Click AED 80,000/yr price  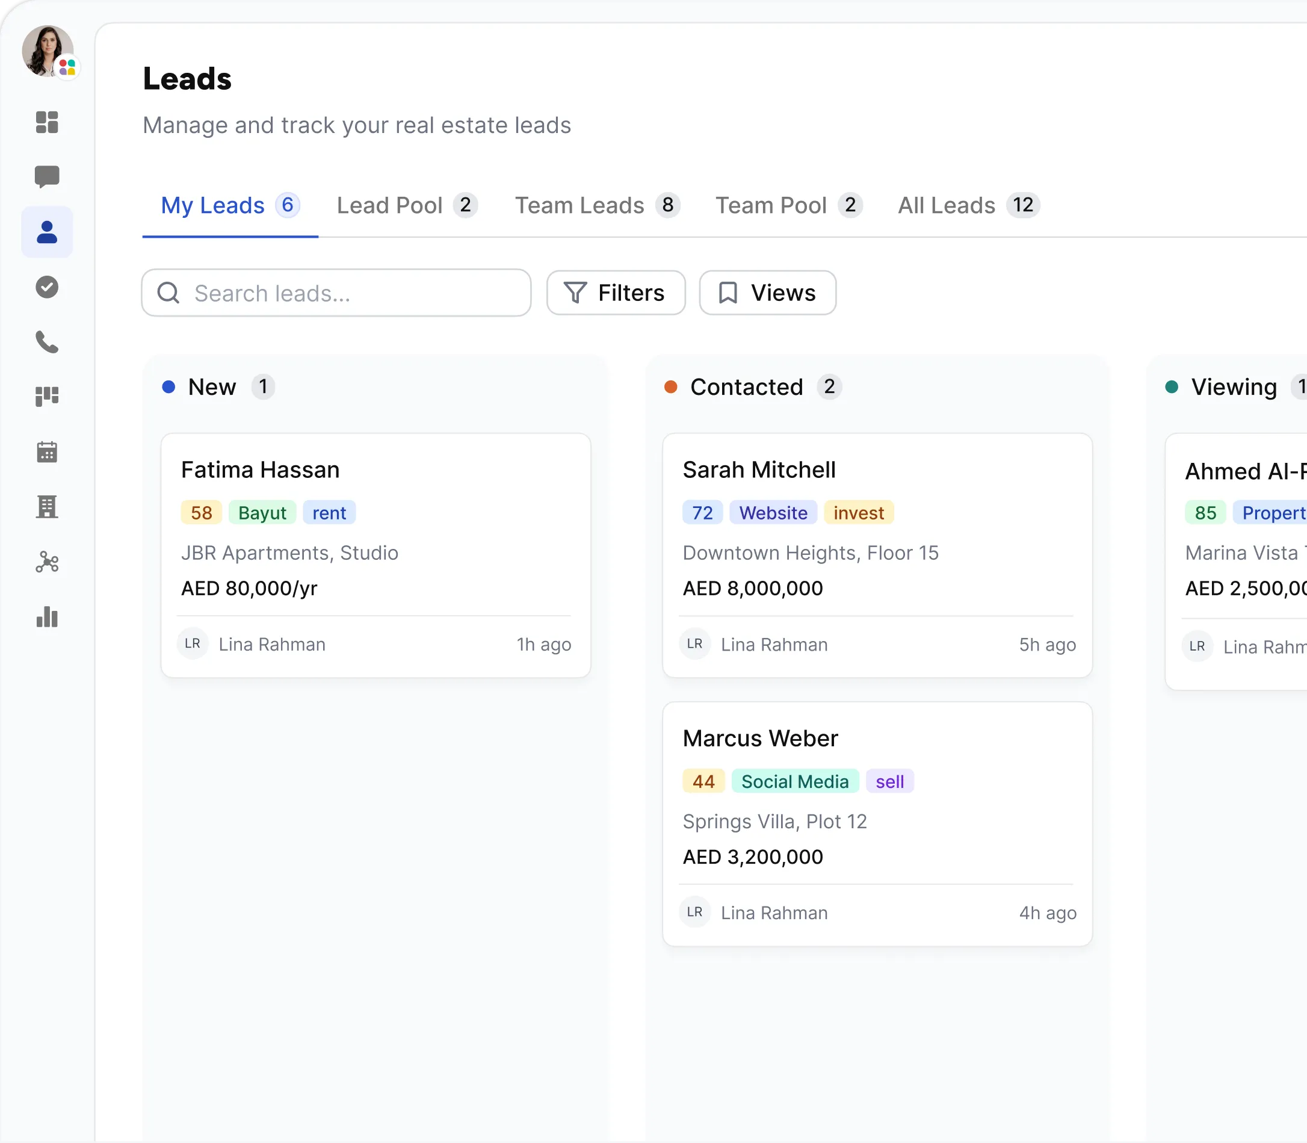coord(249,588)
